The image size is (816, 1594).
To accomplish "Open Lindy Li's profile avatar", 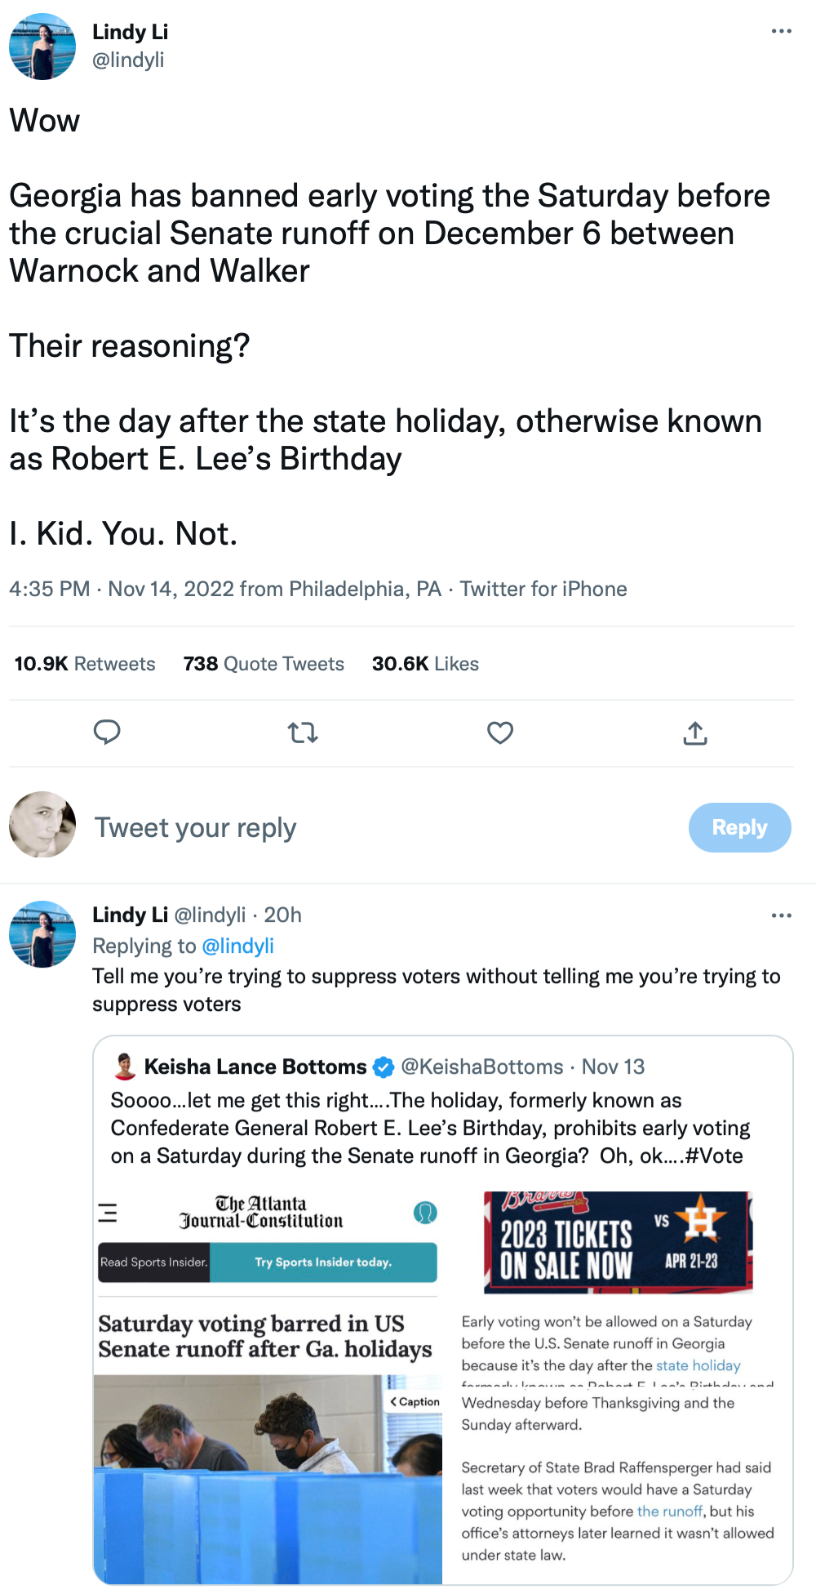I will (42, 47).
